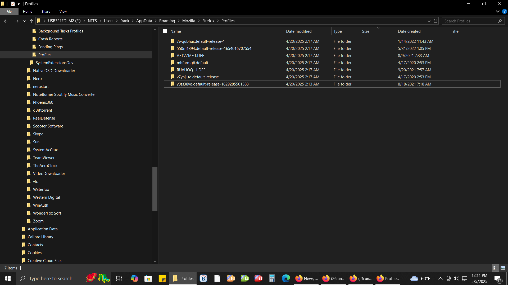508x285 pixels.
Task: Show hidden system tray icons
Action: (x=441, y=278)
